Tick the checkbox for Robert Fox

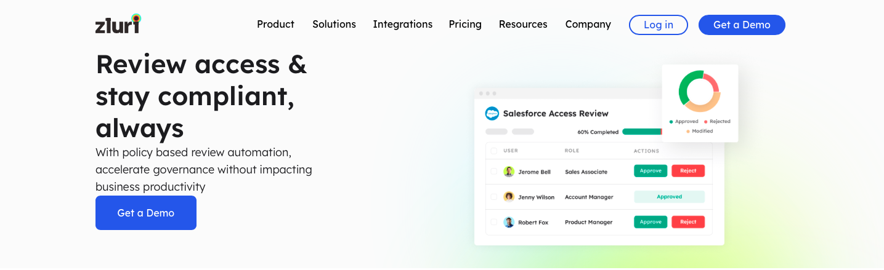pyautogui.click(x=493, y=222)
